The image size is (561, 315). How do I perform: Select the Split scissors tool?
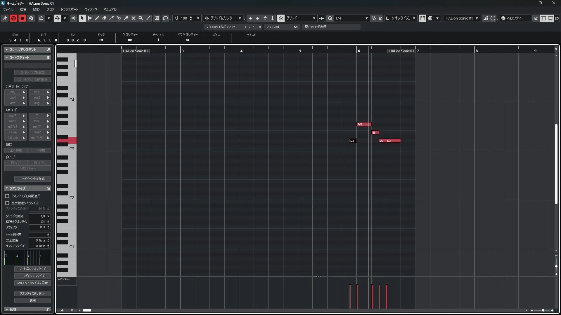coord(119,18)
